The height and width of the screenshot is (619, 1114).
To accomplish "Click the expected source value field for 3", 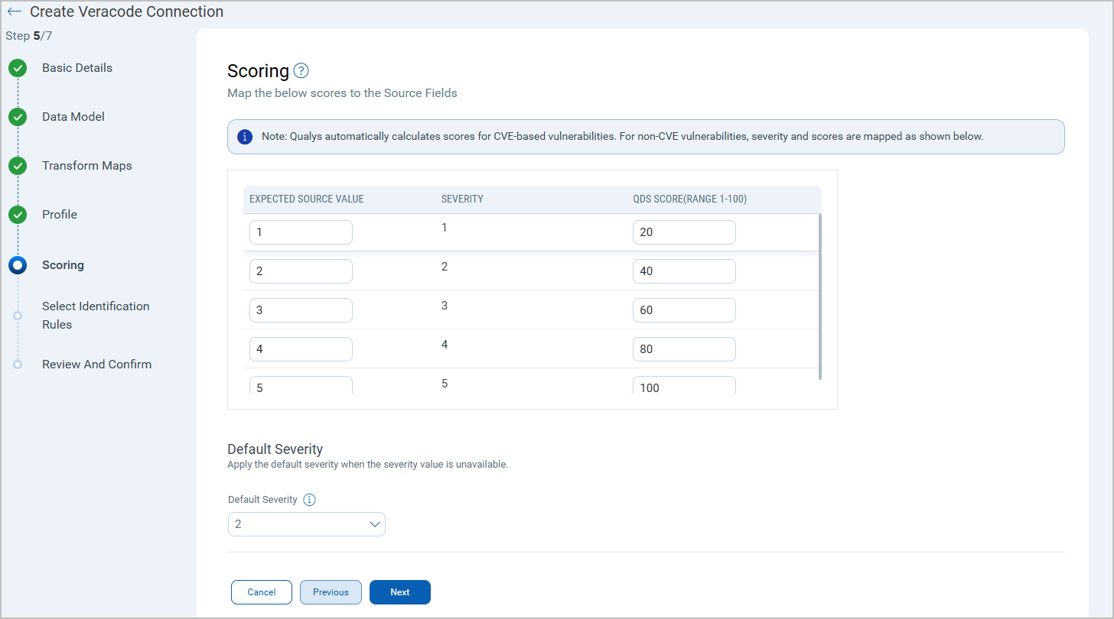I will click(x=301, y=310).
